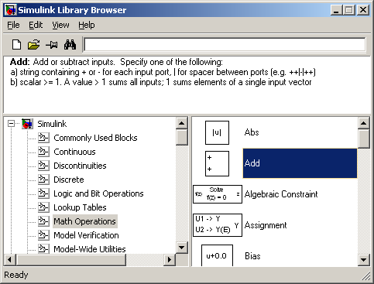Maximize the Simulink Library Browser window
Image resolution: width=374 pixels, height=284 pixels.
[348, 10]
